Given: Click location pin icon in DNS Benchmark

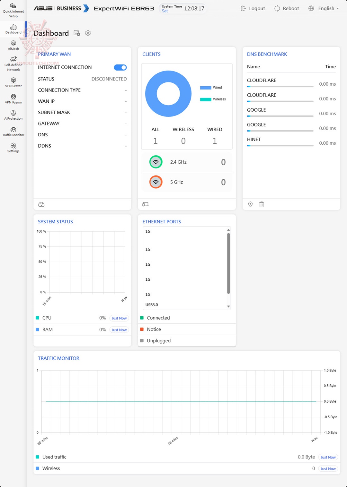Looking at the screenshot, I should click(251, 204).
